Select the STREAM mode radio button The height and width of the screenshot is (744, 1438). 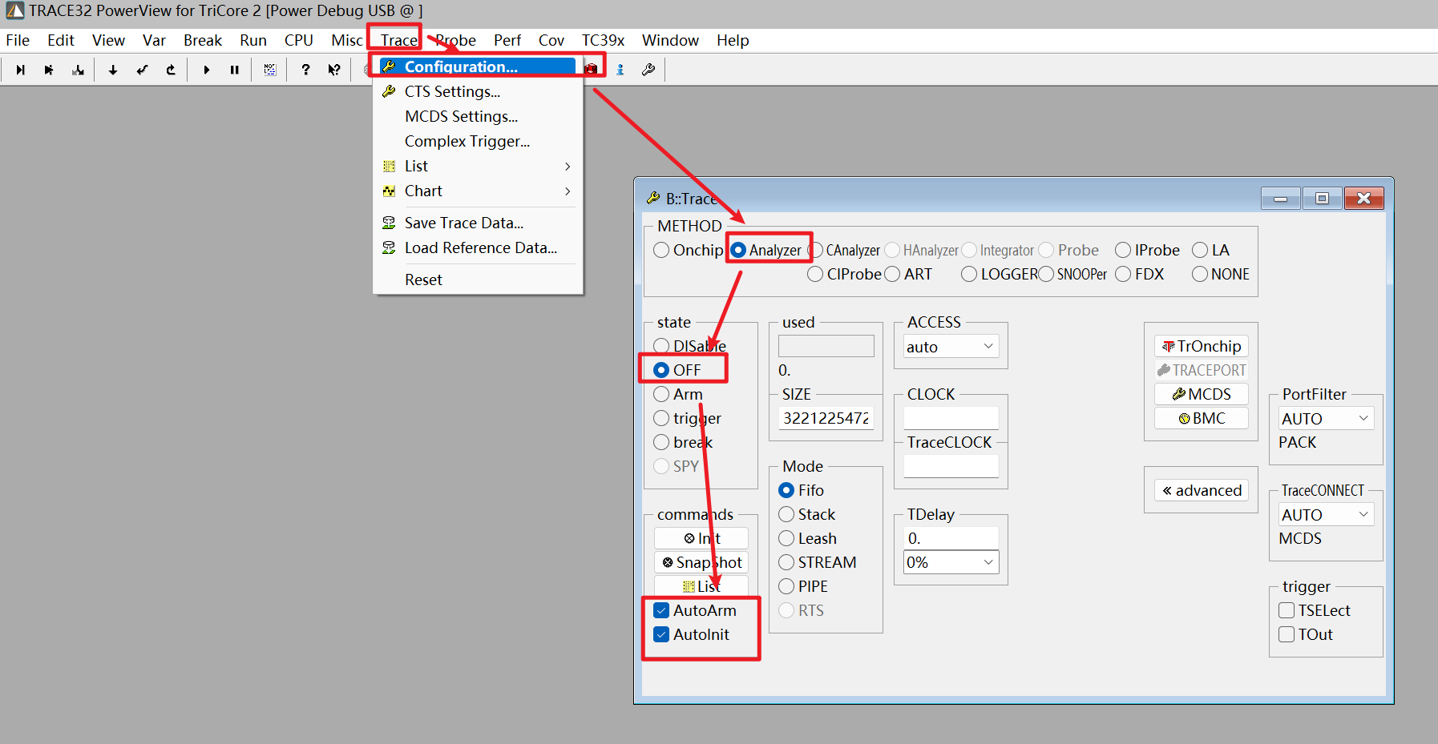pos(786,562)
